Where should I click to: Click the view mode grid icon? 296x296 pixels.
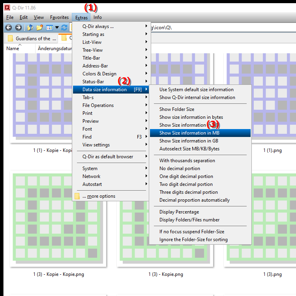tap(49, 28)
